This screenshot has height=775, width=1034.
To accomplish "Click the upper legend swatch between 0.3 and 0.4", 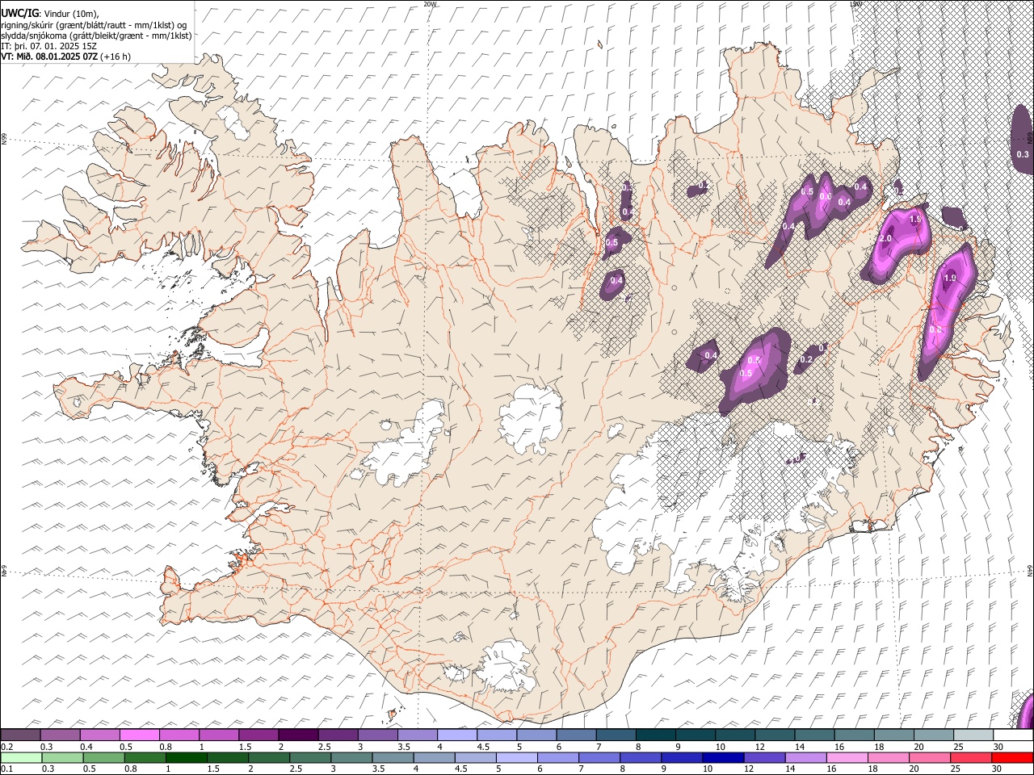I will (60, 735).
